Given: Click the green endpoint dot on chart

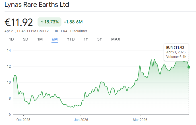Looking at the screenshot, I should [x=189, y=67].
